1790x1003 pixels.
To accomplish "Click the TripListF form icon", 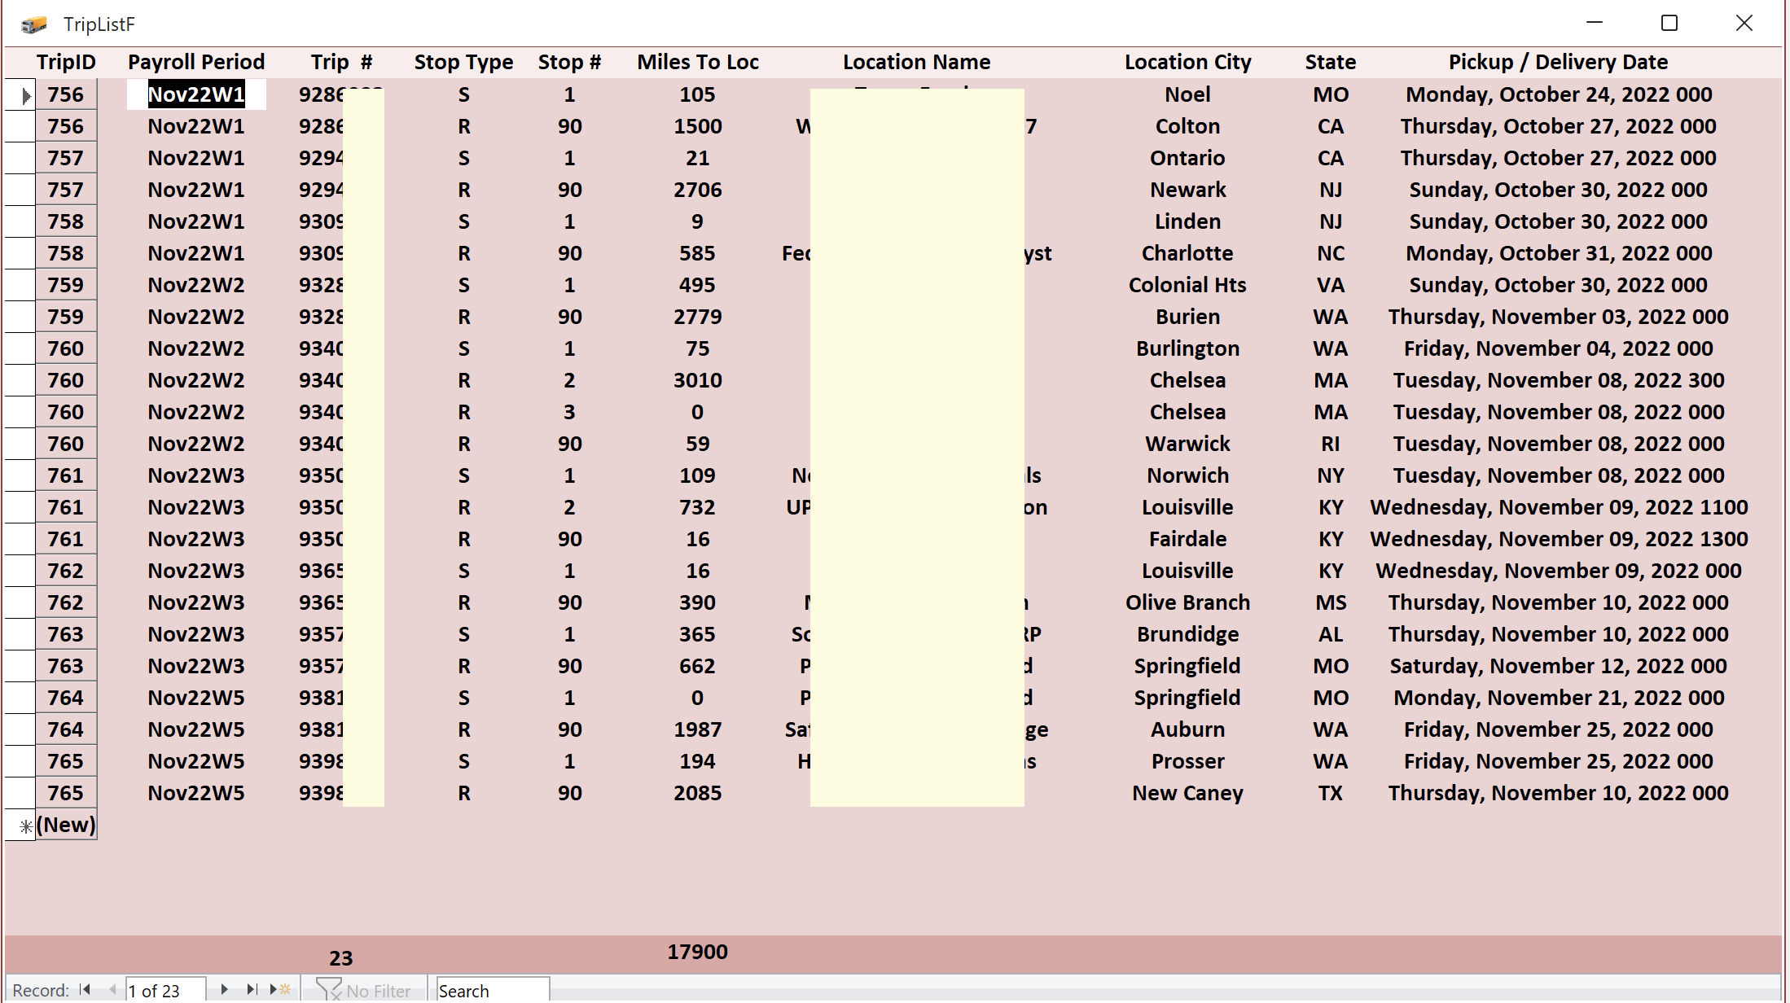I will coord(33,24).
